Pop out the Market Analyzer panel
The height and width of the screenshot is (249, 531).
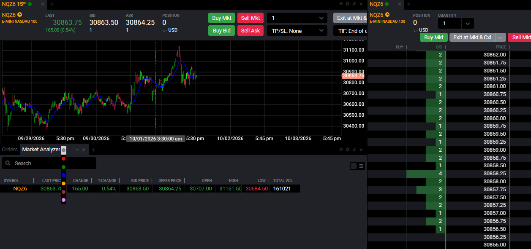[354, 150]
